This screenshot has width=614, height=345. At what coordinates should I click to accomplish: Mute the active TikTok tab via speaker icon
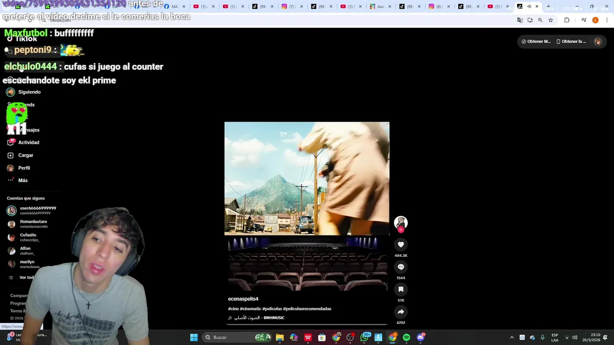[529, 7]
